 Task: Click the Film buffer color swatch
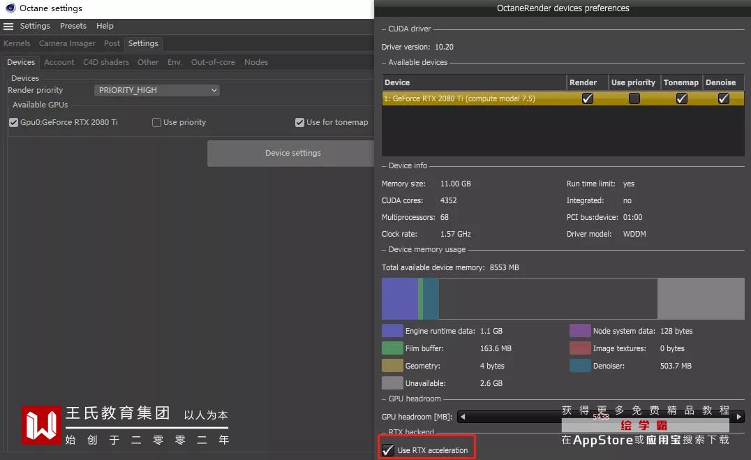[392, 348]
